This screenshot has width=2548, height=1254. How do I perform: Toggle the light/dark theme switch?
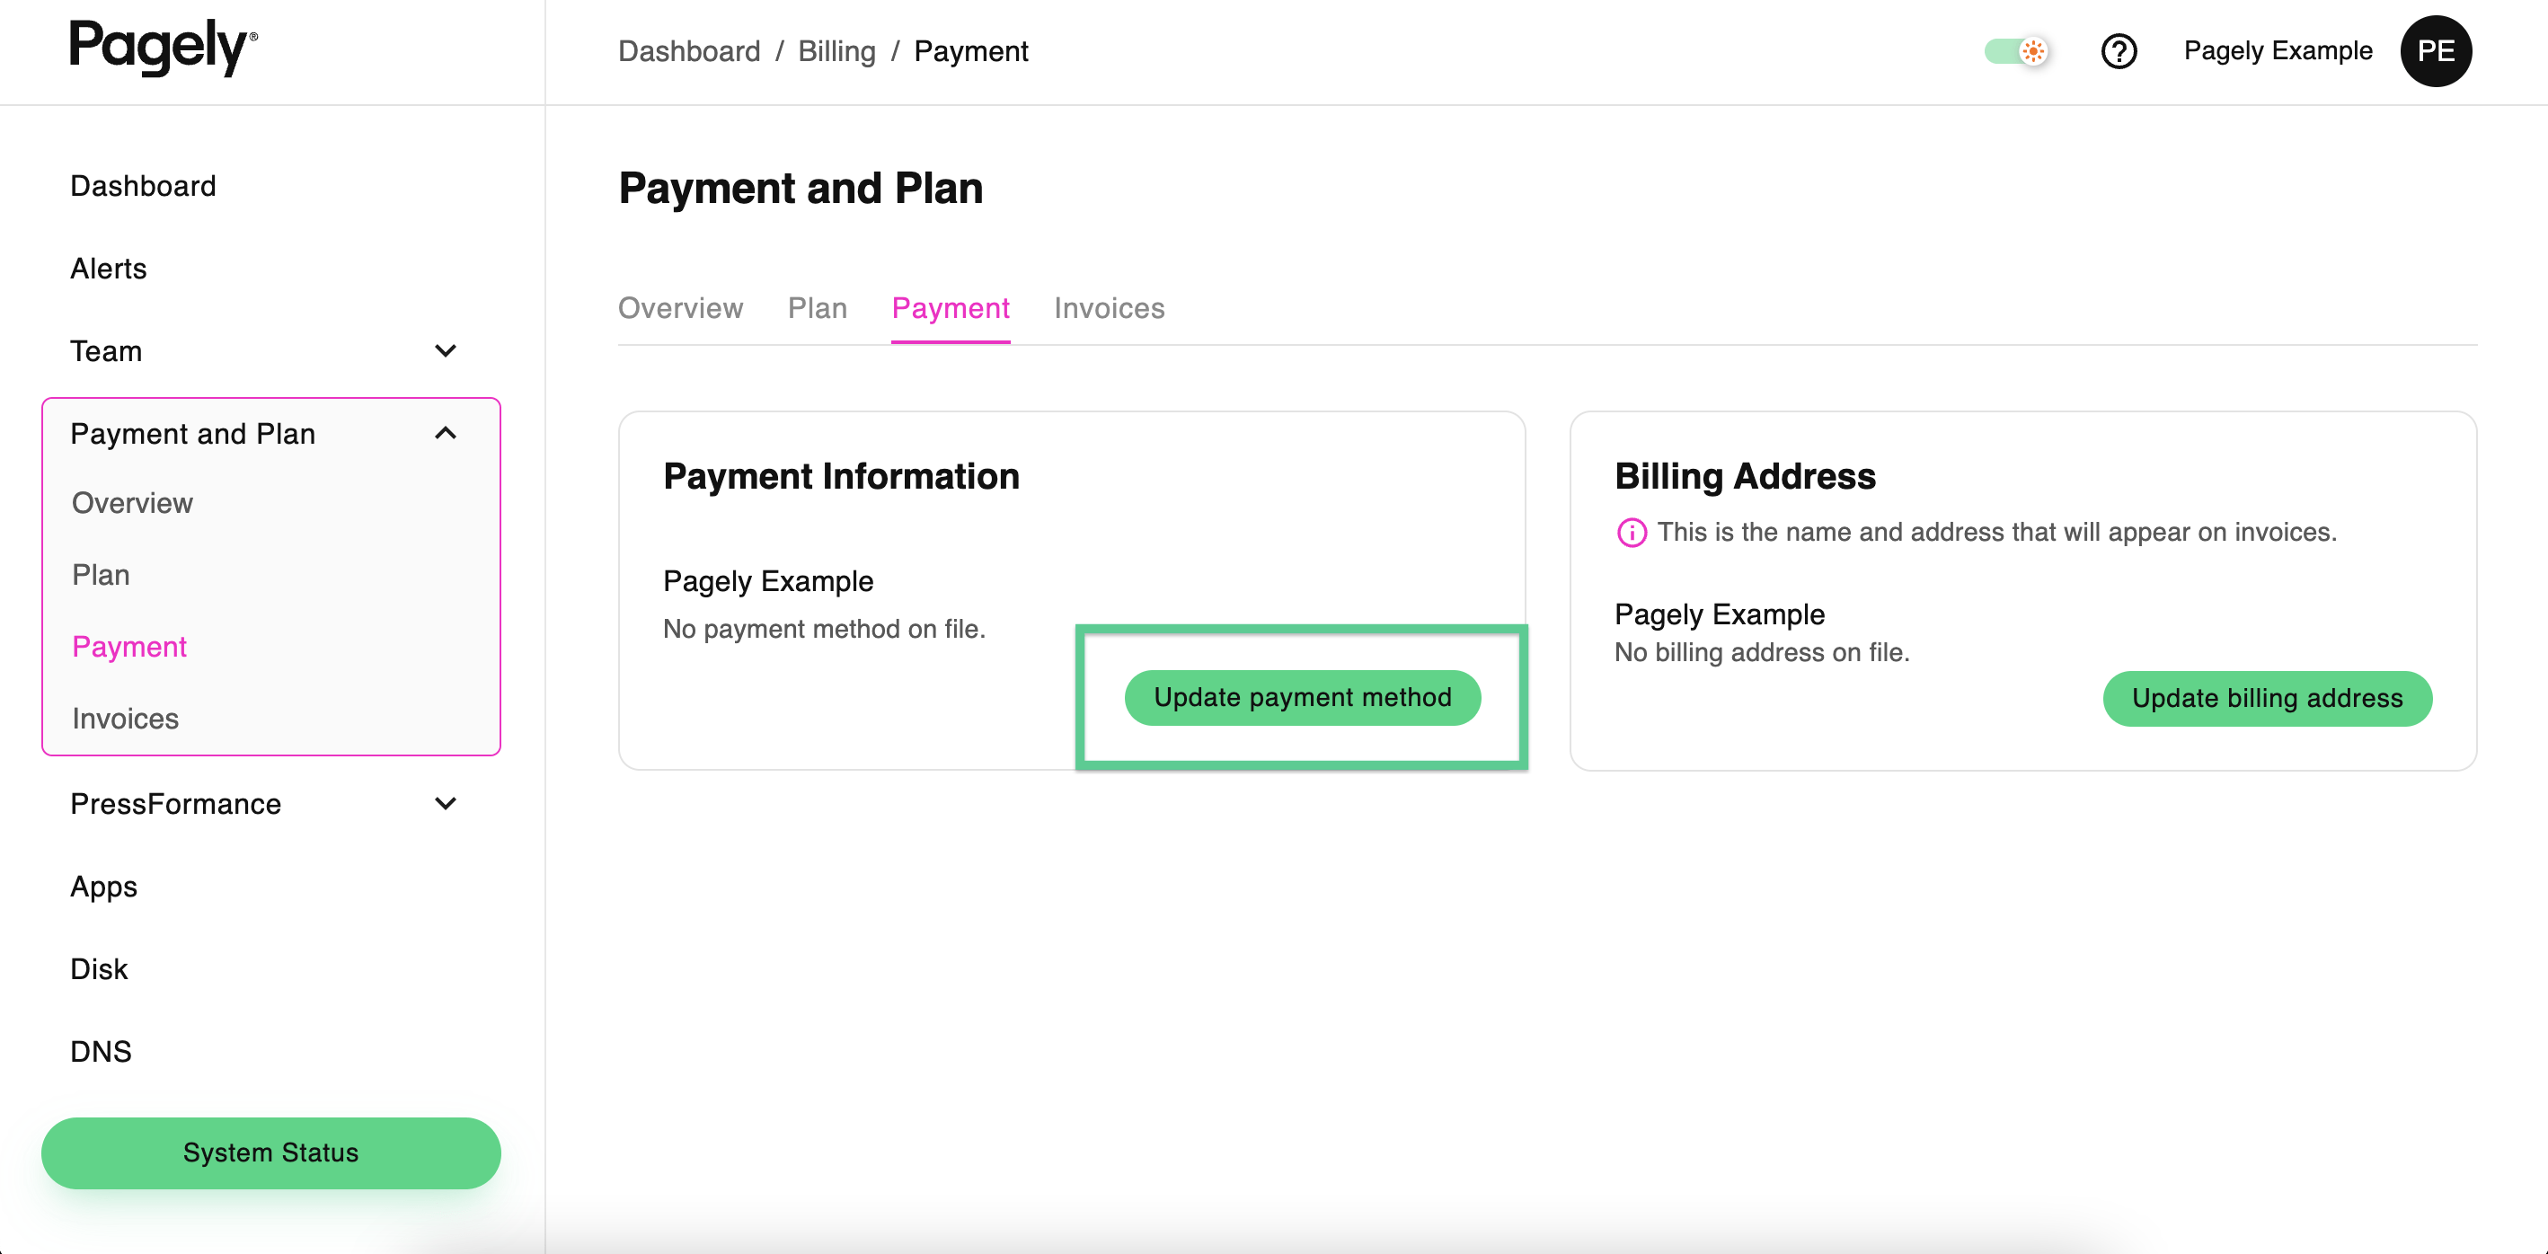pos(2016,51)
